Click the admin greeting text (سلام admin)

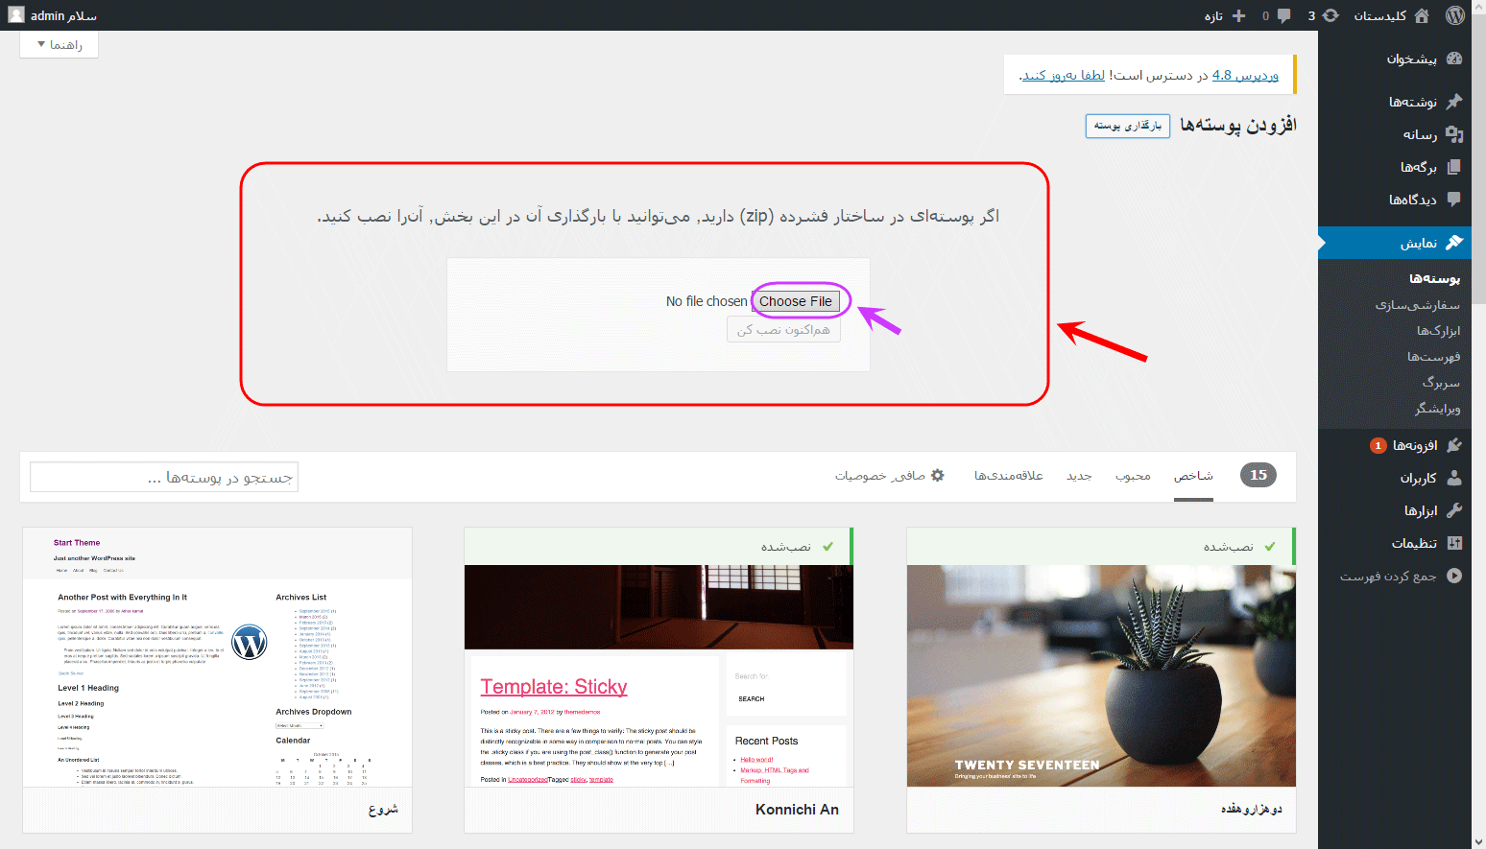pos(63,15)
